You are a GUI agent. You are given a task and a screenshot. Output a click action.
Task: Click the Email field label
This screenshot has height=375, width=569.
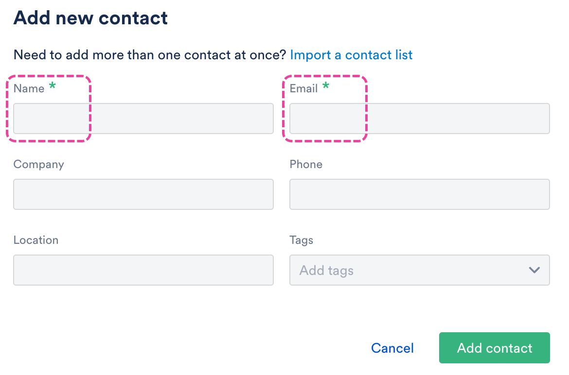coord(303,88)
